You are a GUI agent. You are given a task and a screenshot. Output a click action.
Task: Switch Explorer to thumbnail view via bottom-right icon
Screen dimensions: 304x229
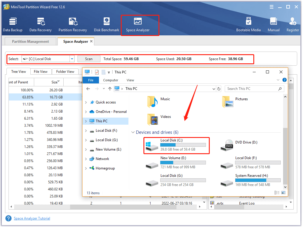coord(283,192)
